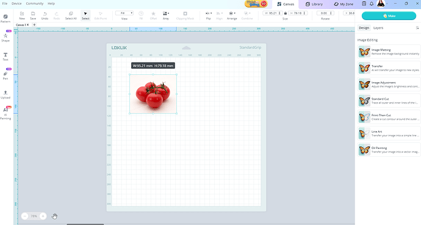Open the View Fill dropdown

pyautogui.click(x=124, y=13)
